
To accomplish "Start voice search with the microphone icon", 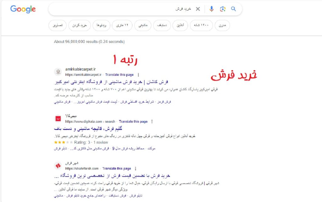I will 212,9.
